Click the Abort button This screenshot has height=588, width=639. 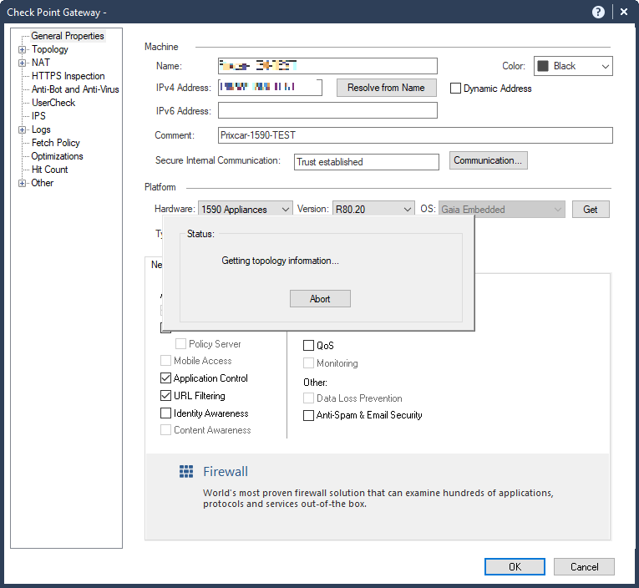tap(320, 299)
